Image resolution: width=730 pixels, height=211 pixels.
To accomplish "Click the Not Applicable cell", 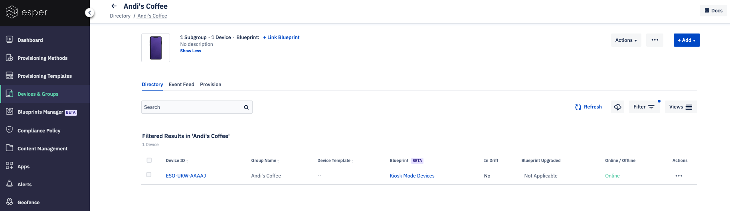I will [540, 176].
